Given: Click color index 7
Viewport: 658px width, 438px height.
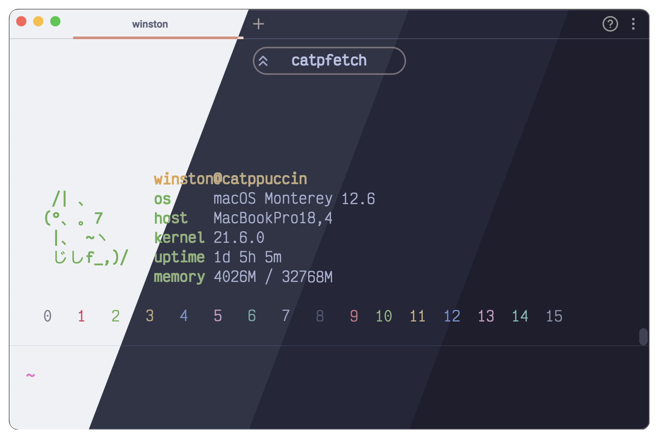Looking at the screenshot, I should coord(286,316).
